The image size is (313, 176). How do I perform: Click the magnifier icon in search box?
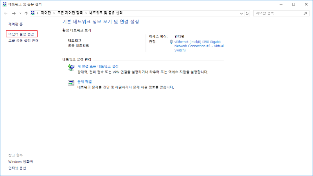click(x=305, y=13)
